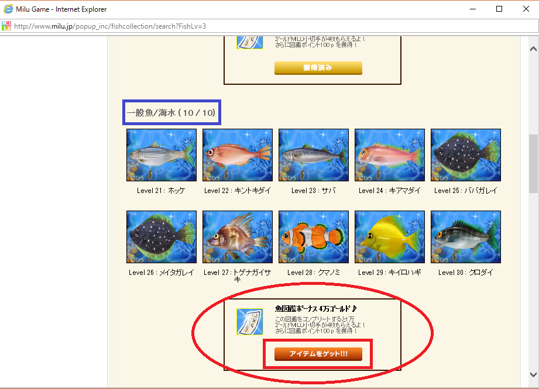Open the Level 30 クロダイ fish image
Image resolution: width=539 pixels, height=389 pixels.
pos(466,237)
